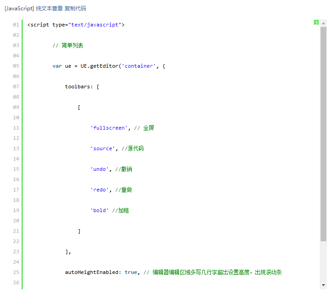
Task: Open the 纯文本查看 plain text view link
Action: [x=49, y=9]
